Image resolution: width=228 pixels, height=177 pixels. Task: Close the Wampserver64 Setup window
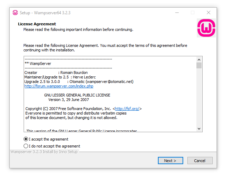pyautogui.click(x=209, y=12)
